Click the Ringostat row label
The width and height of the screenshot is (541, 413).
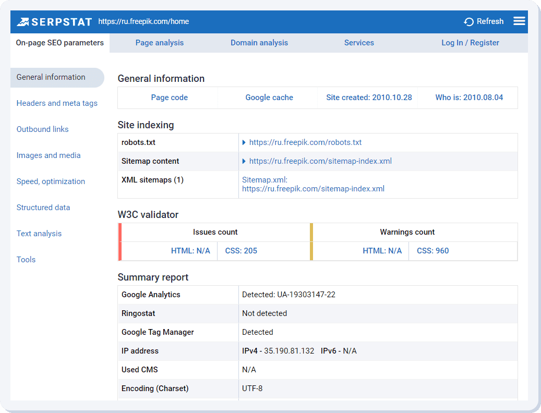138,313
